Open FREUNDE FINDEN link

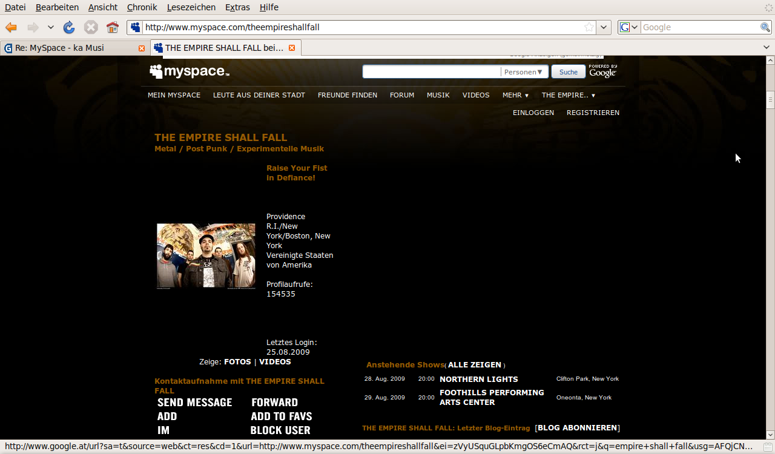point(348,95)
